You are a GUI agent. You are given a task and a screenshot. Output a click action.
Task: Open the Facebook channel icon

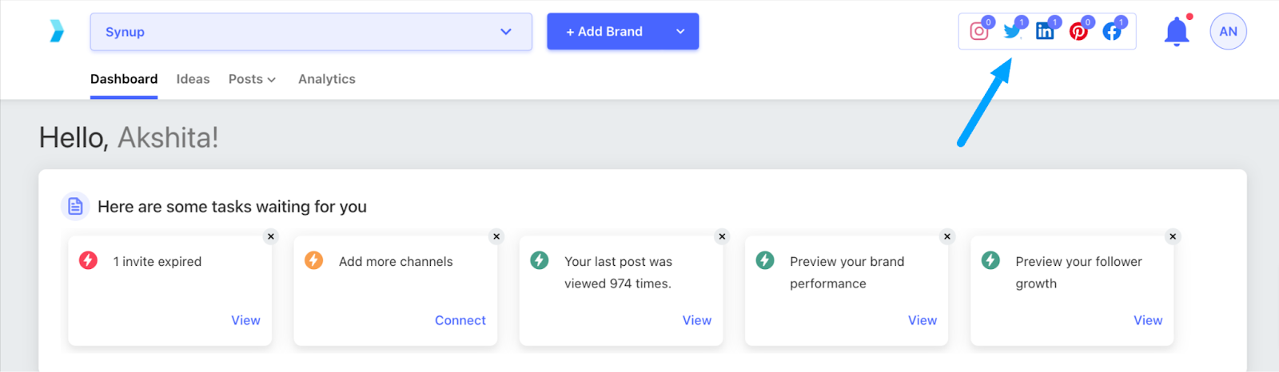pyautogui.click(x=1112, y=32)
